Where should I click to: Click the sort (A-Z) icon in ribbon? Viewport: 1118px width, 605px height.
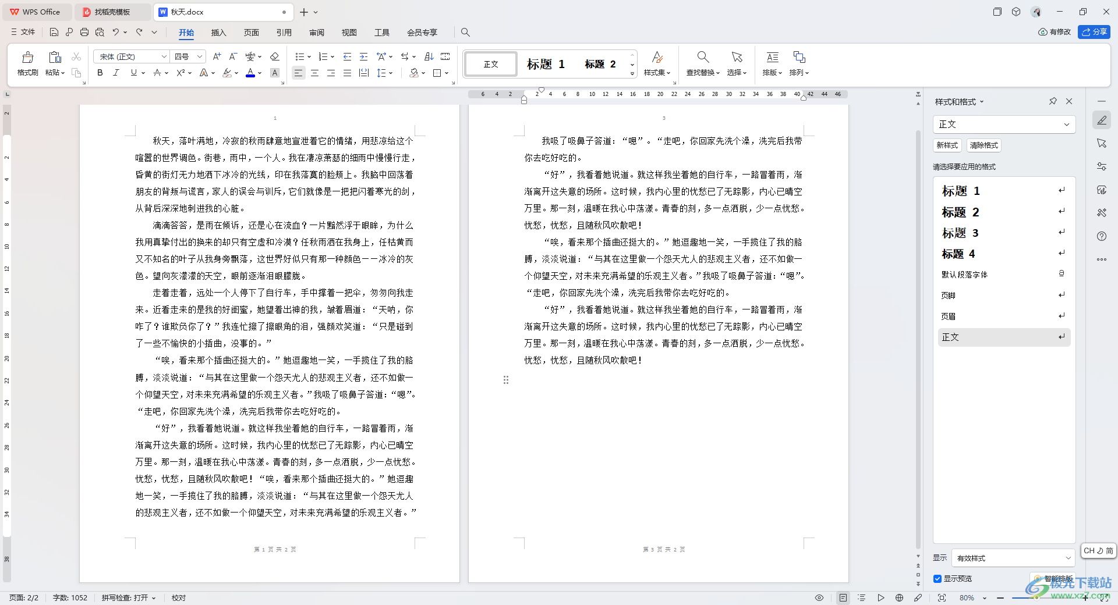[x=429, y=56]
